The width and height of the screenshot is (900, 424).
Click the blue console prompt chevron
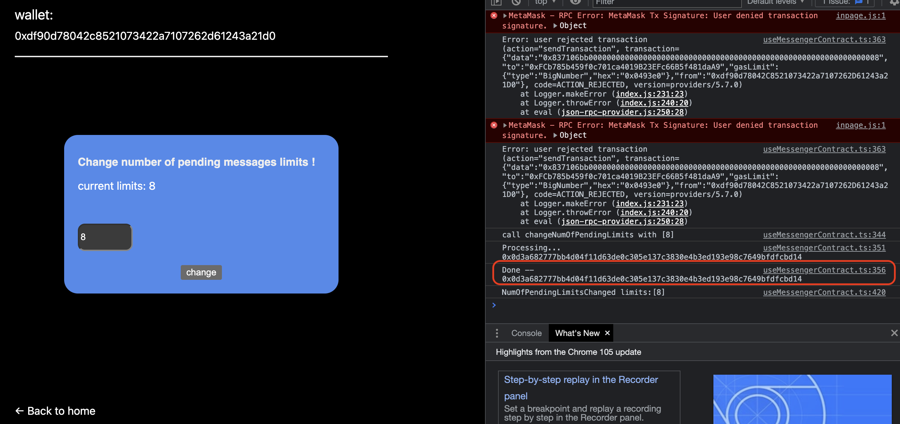[x=494, y=305]
